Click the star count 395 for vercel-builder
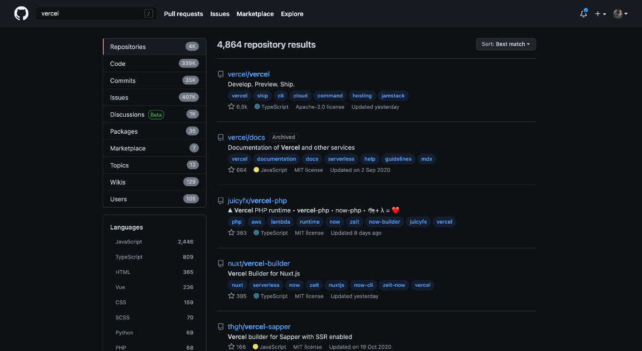 click(238, 296)
